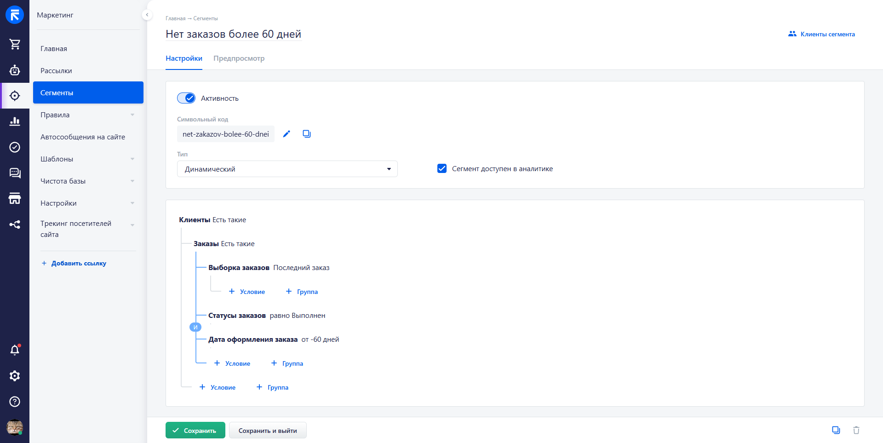
Task: Open the shopping cart sidebar section
Action: pos(15,44)
